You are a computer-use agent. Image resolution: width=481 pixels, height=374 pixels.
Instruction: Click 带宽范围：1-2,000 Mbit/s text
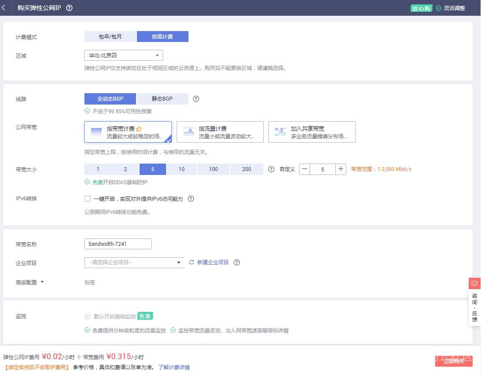pos(381,169)
